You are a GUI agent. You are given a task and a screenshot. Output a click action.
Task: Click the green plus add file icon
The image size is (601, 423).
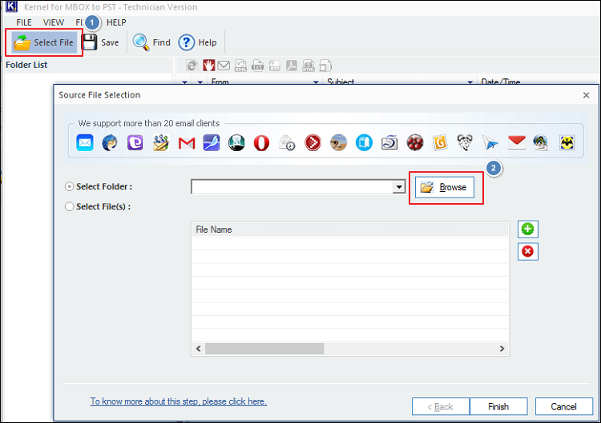528,229
